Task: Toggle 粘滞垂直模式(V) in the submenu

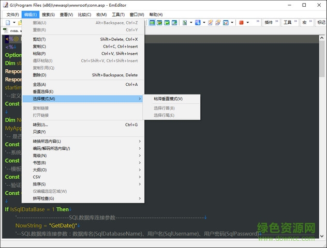Action: 168,99
